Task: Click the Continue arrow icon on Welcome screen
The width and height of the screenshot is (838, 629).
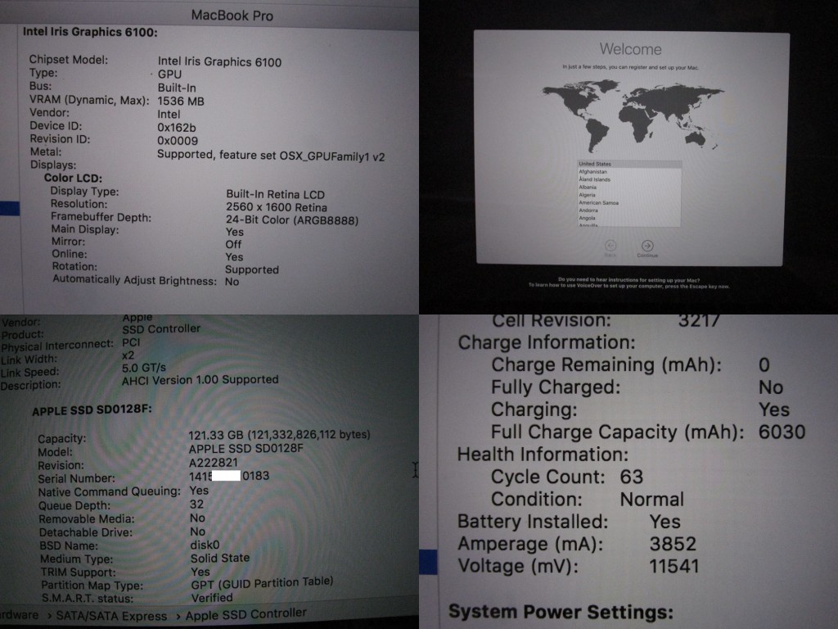Action: (x=647, y=246)
